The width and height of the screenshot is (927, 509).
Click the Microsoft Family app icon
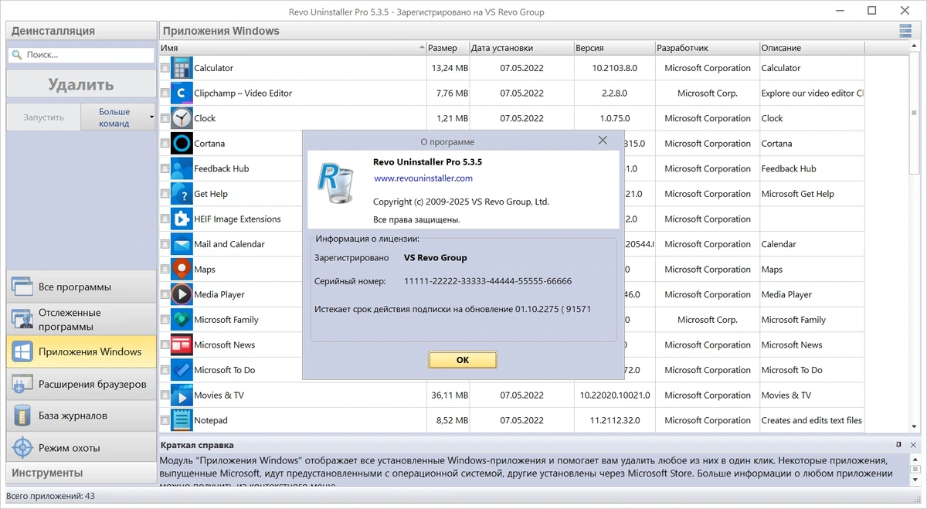pyautogui.click(x=182, y=320)
